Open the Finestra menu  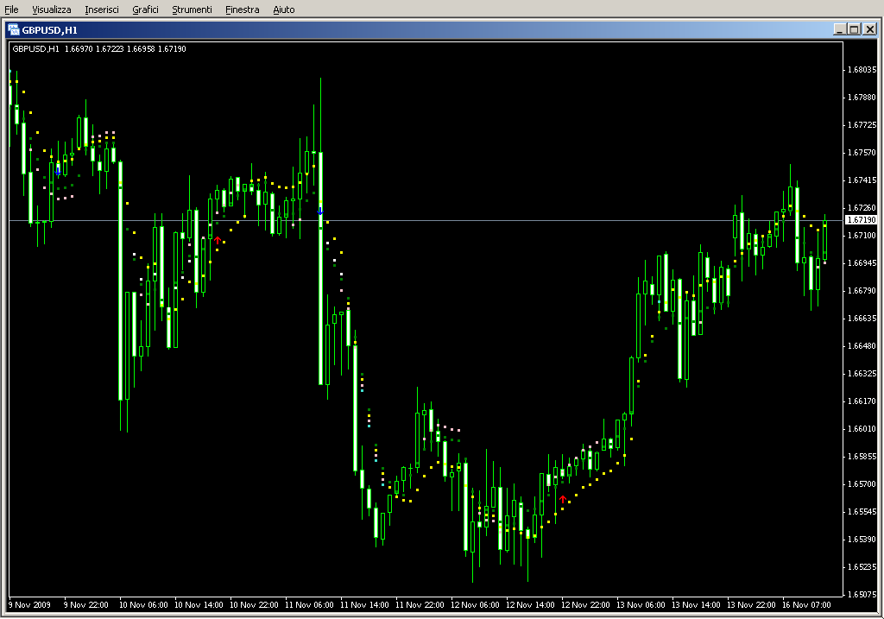point(242,9)
